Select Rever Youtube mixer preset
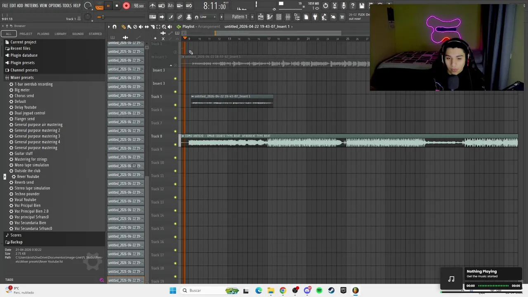 pos(28,177)
